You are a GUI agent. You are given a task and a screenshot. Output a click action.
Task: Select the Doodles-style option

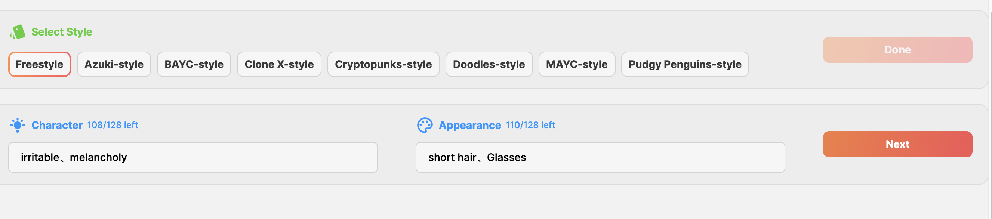click(489, 64)
